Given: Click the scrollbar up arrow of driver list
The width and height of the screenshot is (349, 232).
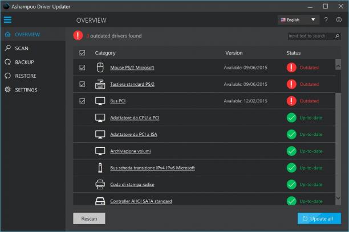Looking at the screenshot, I should click(338, 66).
